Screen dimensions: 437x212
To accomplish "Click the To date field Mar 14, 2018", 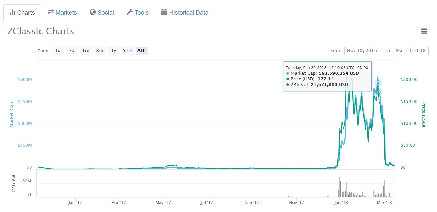I will (x=411, y=51).
